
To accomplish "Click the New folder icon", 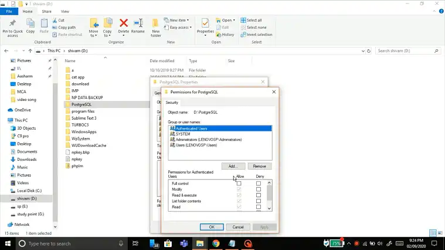I will (x=155, y=23).
